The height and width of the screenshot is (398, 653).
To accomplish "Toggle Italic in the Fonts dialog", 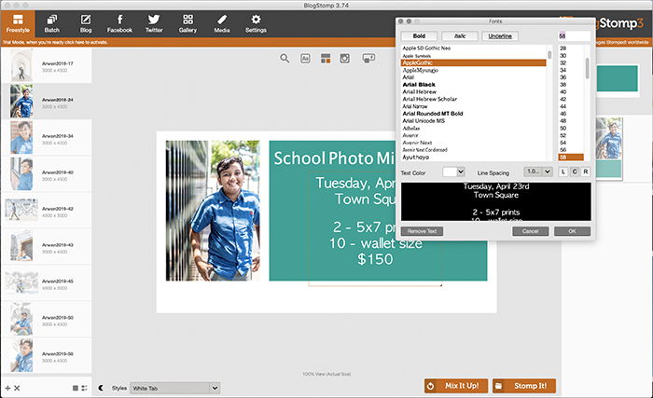I will [x=460, y=36].
